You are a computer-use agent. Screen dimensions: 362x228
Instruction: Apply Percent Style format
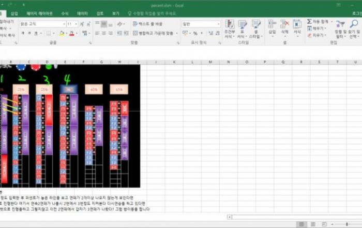coord(195,33)
